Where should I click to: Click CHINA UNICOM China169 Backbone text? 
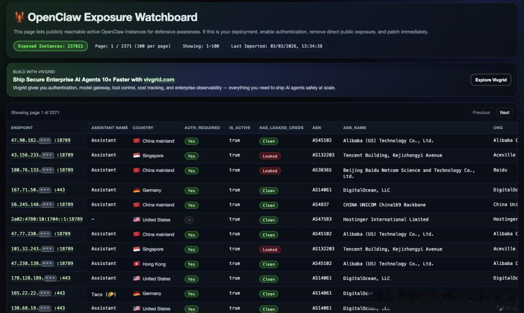(x=384, y=205)
